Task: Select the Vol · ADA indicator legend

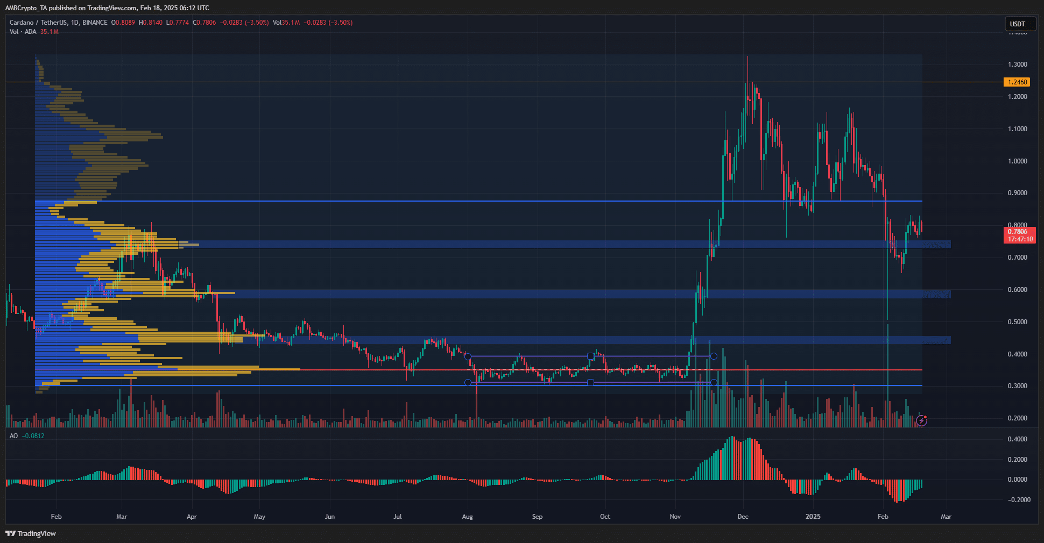Action: (23, 32)
